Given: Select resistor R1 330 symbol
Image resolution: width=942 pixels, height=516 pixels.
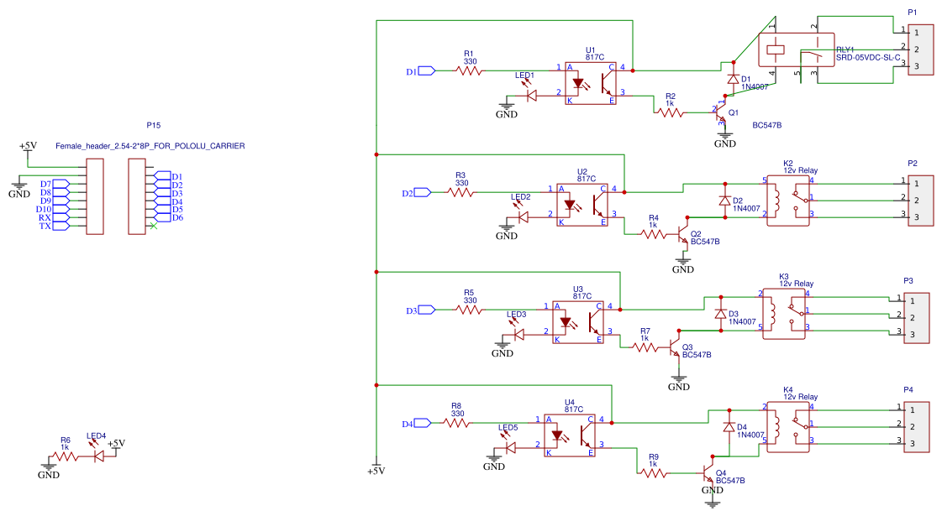Looking at the screenshot, I should coord(469,70).
